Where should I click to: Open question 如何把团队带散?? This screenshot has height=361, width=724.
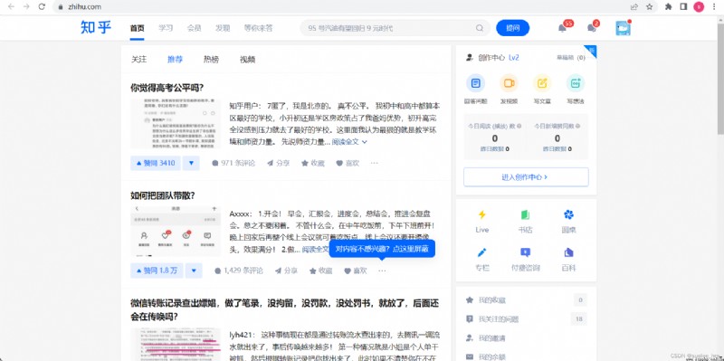tap(163, 195)
